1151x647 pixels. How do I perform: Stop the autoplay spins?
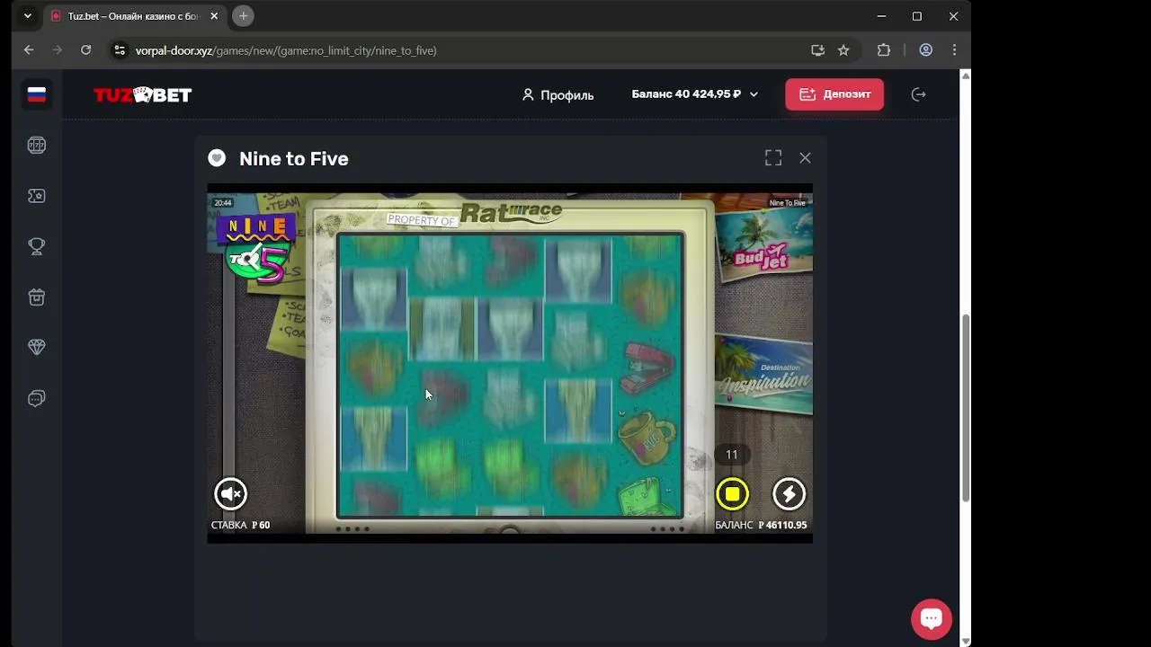tap(732, 493)
